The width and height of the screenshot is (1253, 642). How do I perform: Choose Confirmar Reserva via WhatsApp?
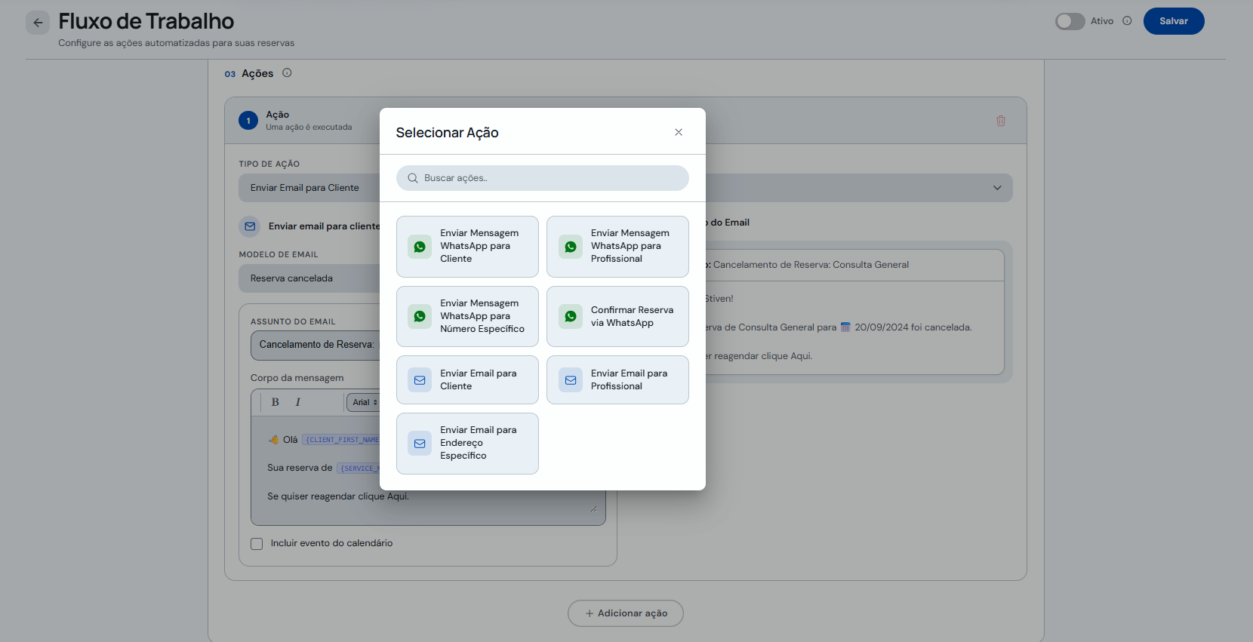617,316
